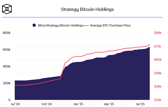The image size is (168, 107).
Task: Click the 400k left axis label
Action: point(7,66)
